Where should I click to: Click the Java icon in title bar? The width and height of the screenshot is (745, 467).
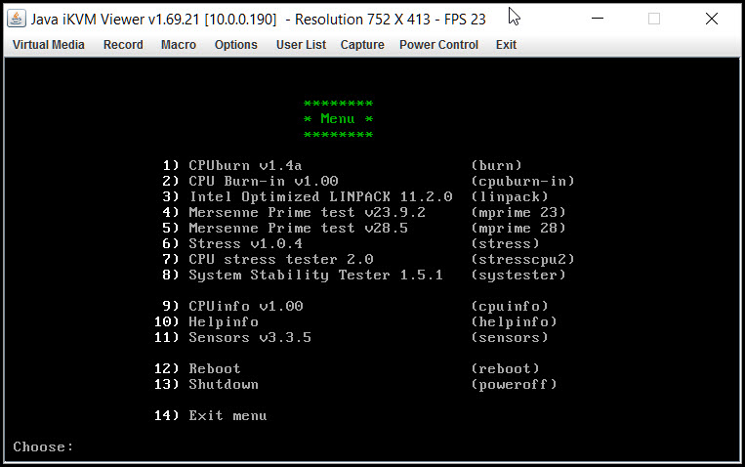click(17, 19)
